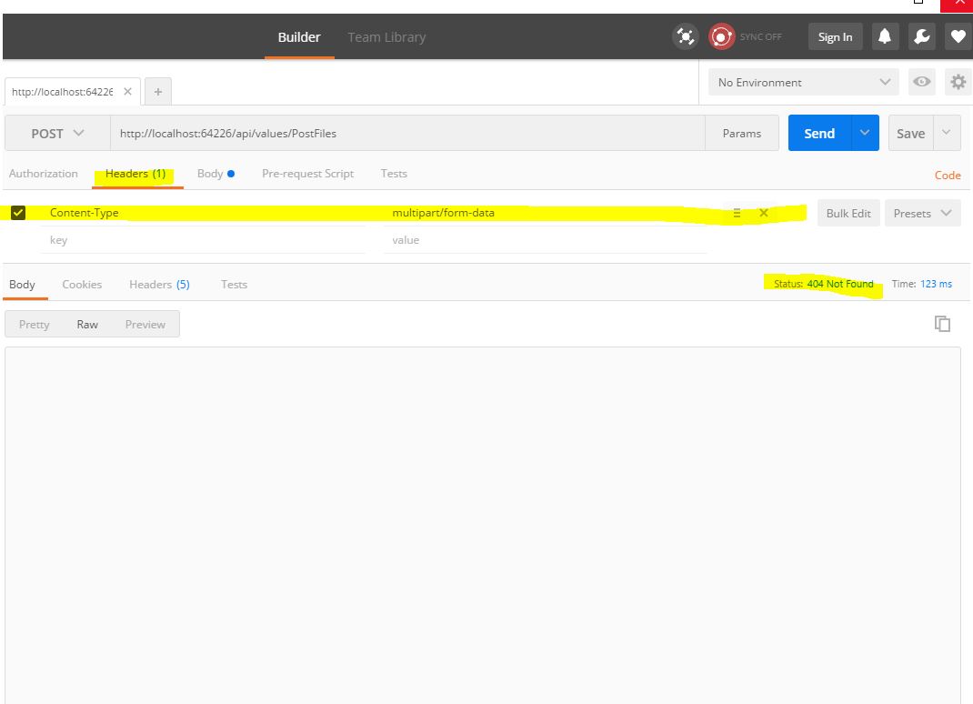Click the Code link
Screen dimensions: 973x704
coord(948,175)
